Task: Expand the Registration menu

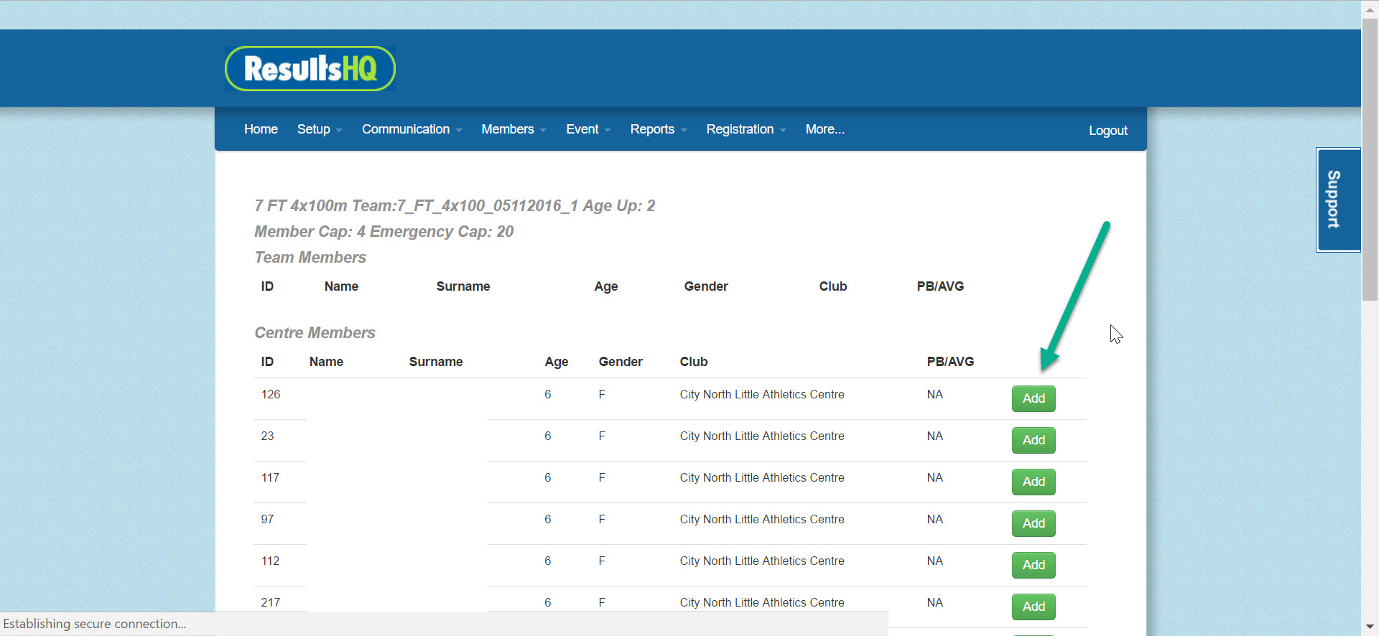Action: coord(746,129)
